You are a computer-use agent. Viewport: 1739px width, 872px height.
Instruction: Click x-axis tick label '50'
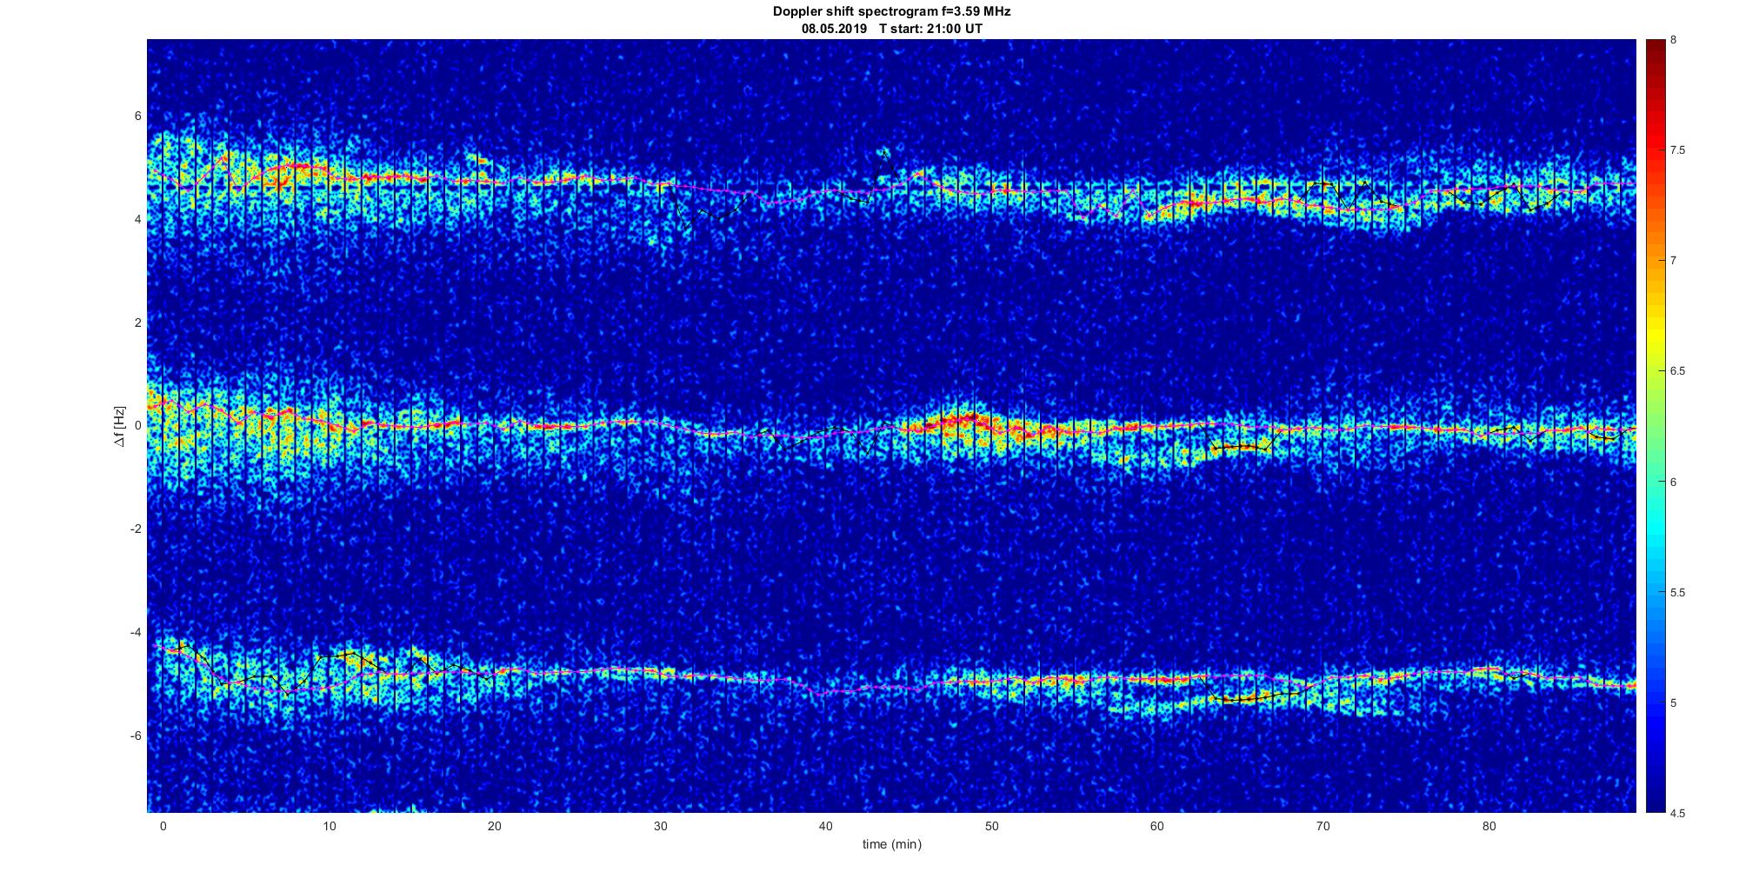point(991,827)
